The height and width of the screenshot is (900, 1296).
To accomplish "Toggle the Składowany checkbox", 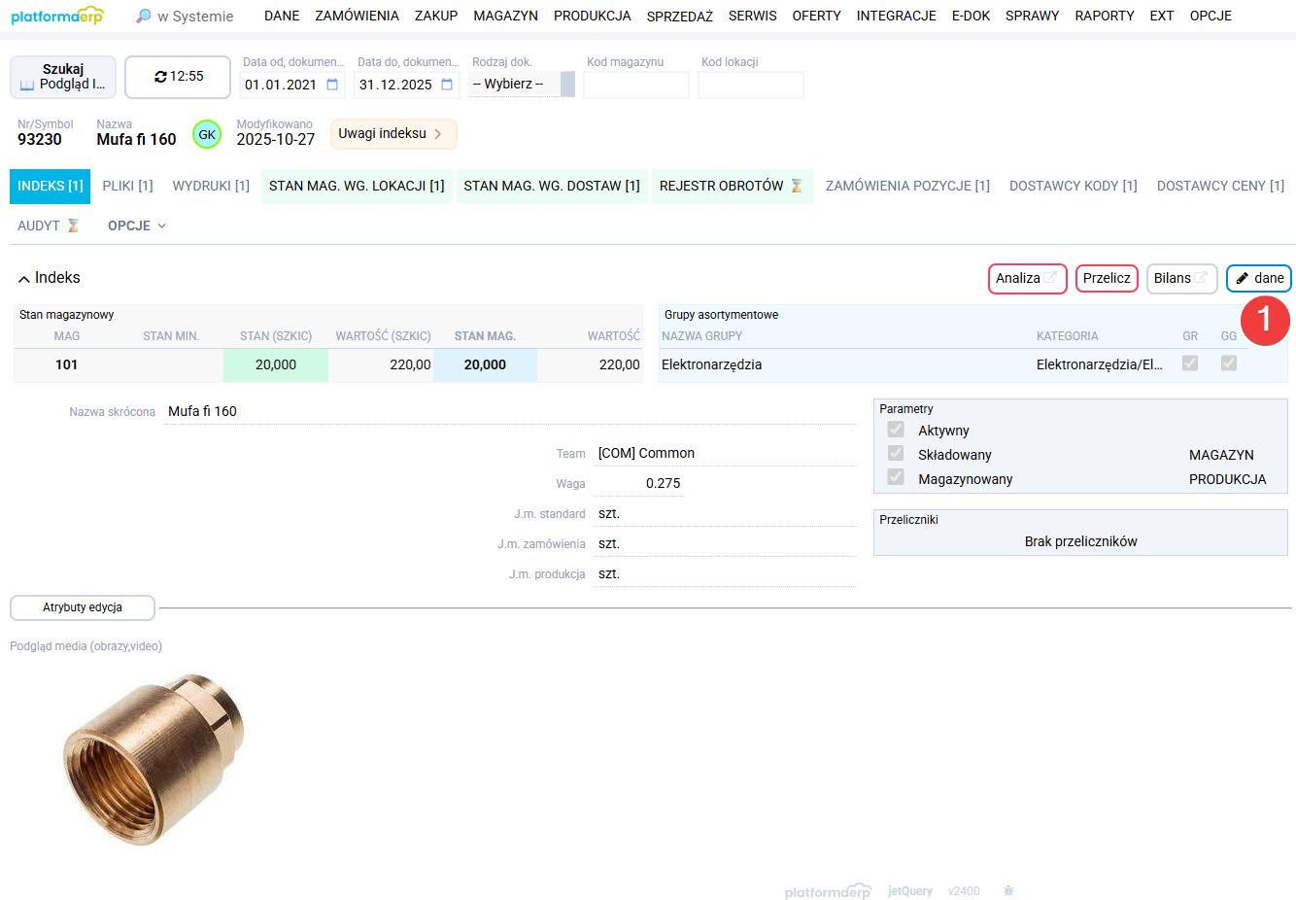I will click(x=896, y=454).
